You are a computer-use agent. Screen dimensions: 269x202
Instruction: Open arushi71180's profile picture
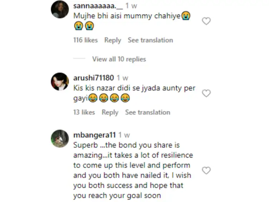pyautogui.click(x=60, y=81)
